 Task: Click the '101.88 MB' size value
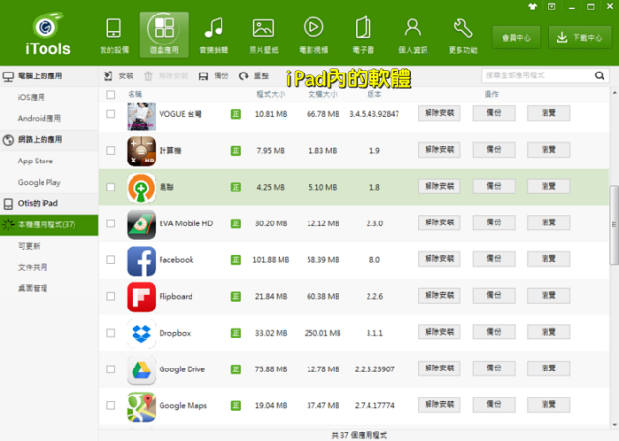tap(271, 260)
